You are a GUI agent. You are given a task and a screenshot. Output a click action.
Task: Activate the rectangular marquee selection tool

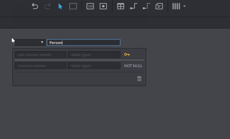tap(73, 6)
